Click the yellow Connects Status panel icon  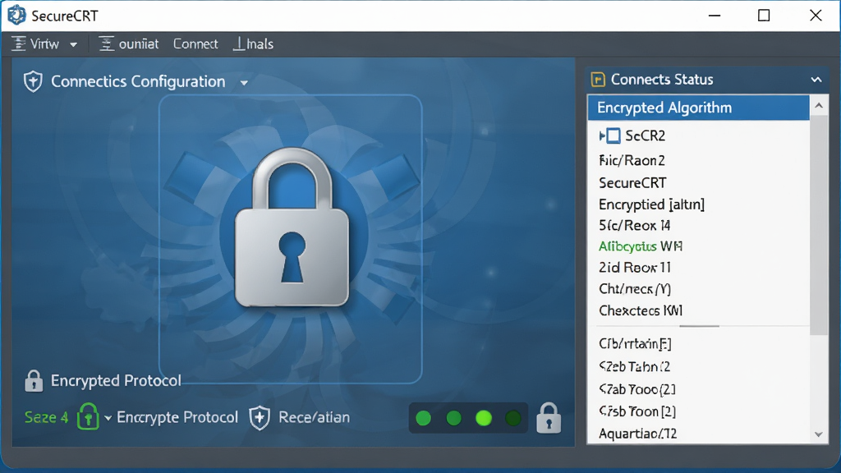pos(598,80)
